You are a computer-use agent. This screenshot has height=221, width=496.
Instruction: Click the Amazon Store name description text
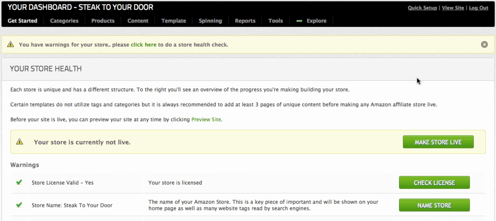coord(263,205)
